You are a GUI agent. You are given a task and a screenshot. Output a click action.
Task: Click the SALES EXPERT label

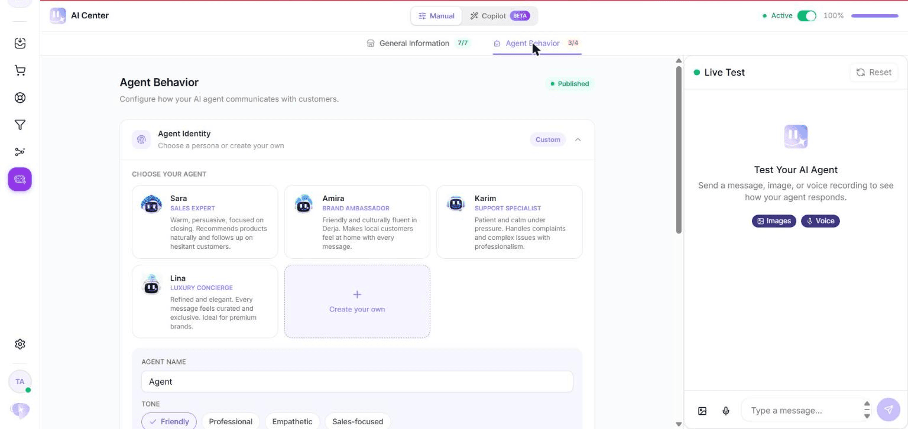pos(193,208)
